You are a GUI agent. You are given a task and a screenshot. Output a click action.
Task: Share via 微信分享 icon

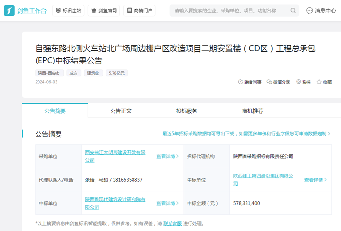coord(269,82)
